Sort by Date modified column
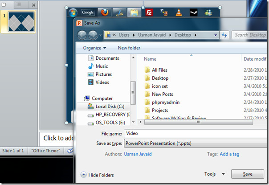269x185 pixels. pyautogui.click(x=255, y=59)
